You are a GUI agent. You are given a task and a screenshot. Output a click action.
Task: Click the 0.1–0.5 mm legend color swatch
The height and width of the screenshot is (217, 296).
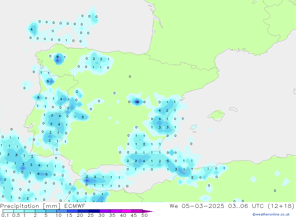click(8, 211)
